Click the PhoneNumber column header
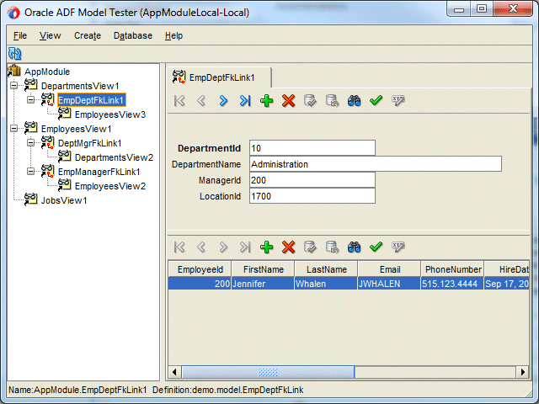539x404 pixels. coord(453,269)
